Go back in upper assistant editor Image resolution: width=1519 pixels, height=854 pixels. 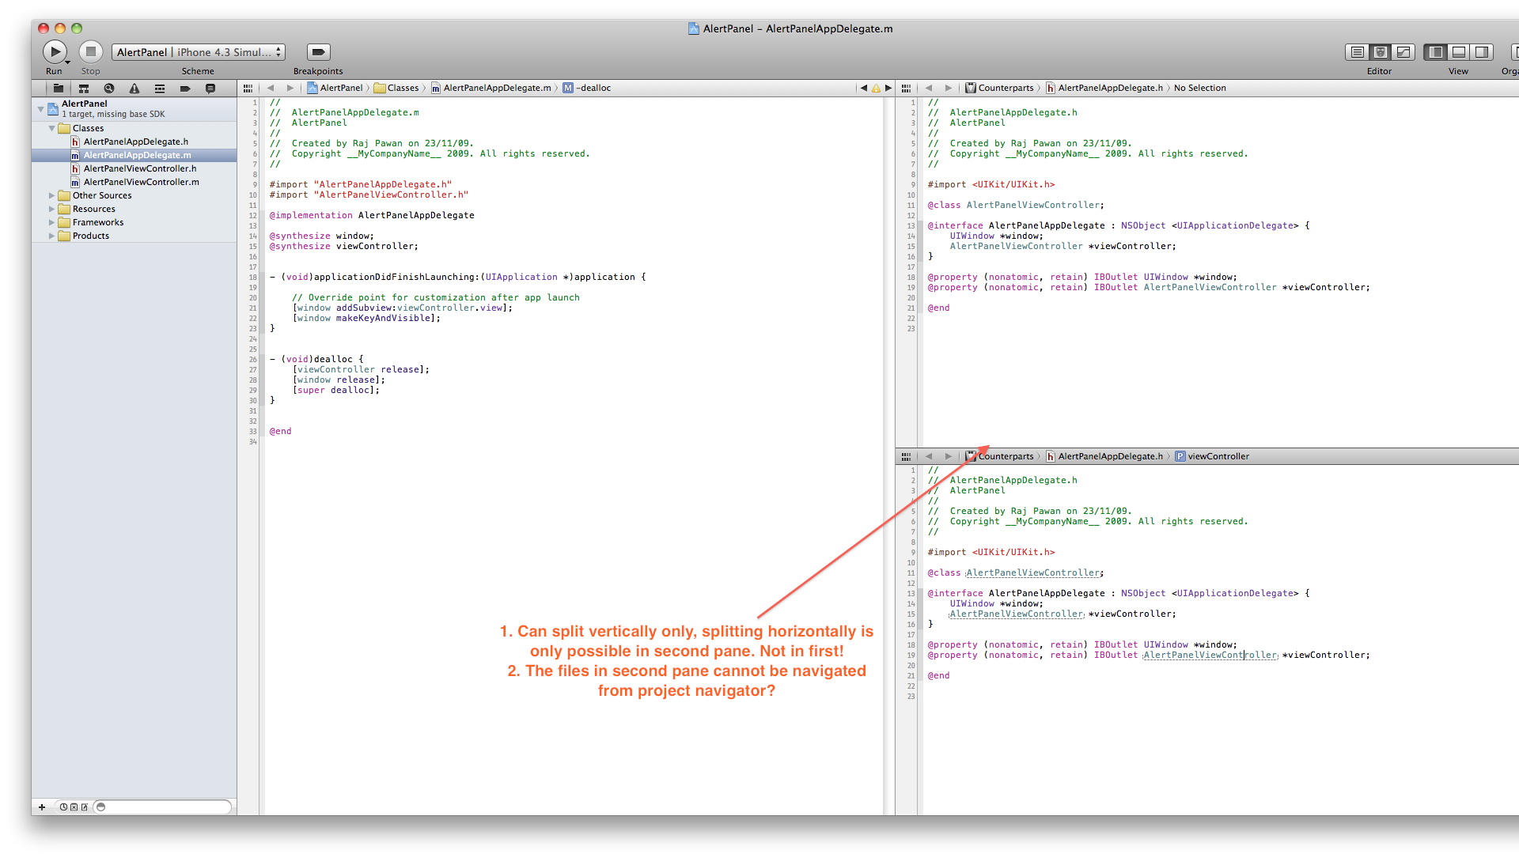pos(929,88)
